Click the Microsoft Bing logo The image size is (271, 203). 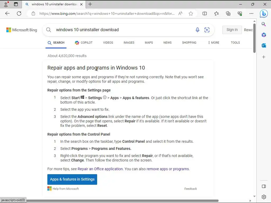pyautogui.click(x=22, y=30)
